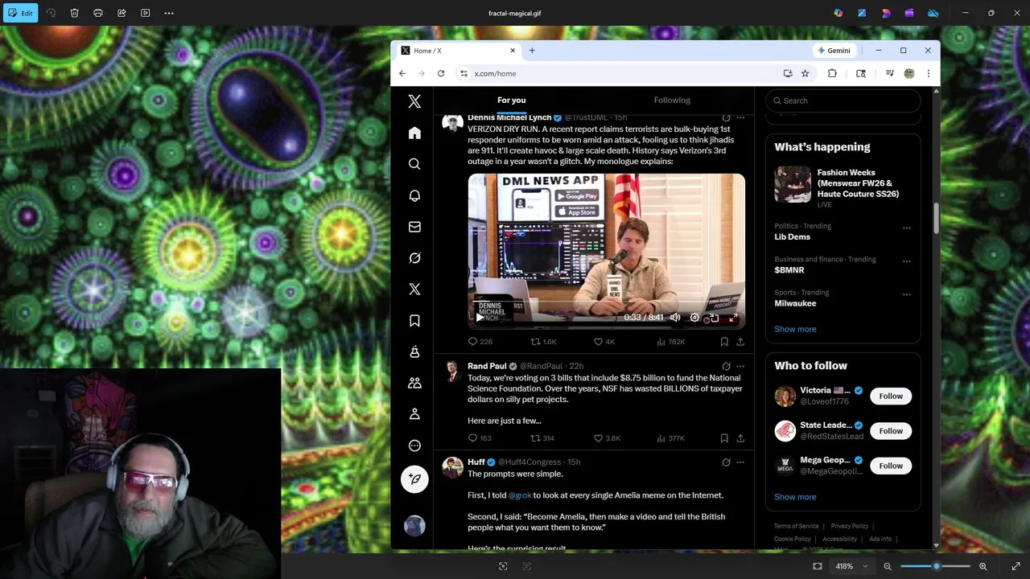Click the @grok mention link
The width and height of the screenshot is (1030, 579).
coord(520,495)
